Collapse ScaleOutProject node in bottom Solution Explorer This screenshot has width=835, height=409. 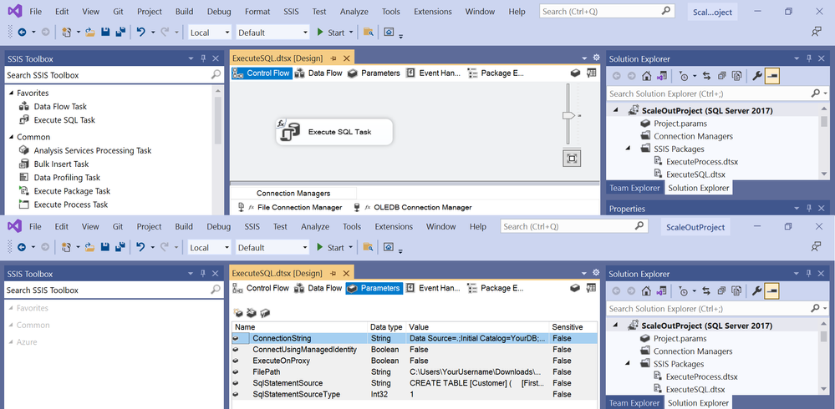(x=616, y=326)
